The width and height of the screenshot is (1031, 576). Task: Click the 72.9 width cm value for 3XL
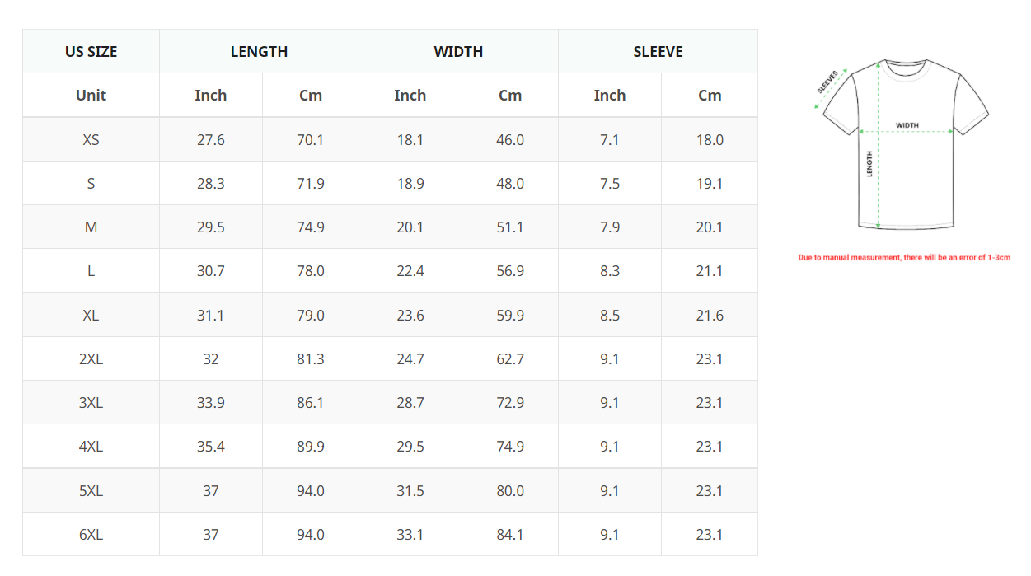tap(510, 403)
